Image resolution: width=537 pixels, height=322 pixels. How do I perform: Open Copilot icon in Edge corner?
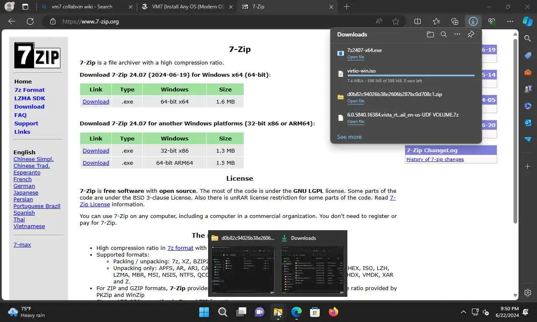point(527,21)
